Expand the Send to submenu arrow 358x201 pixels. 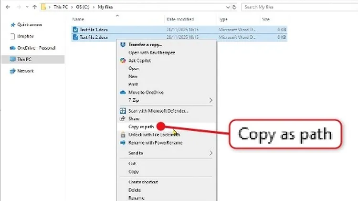click(211, 153)
